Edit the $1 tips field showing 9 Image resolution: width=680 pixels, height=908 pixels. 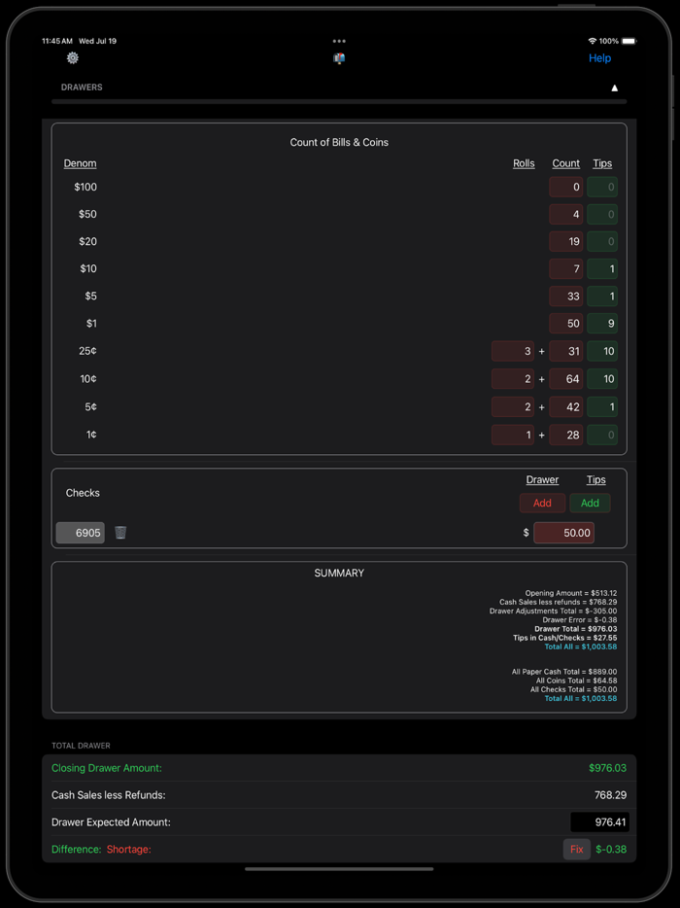coord(602,323)
